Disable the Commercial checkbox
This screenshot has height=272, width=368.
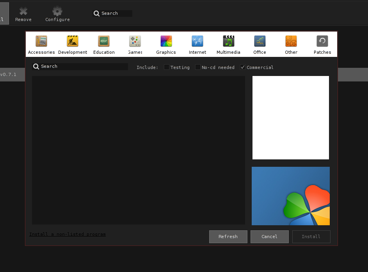click(x=242, y=67)
